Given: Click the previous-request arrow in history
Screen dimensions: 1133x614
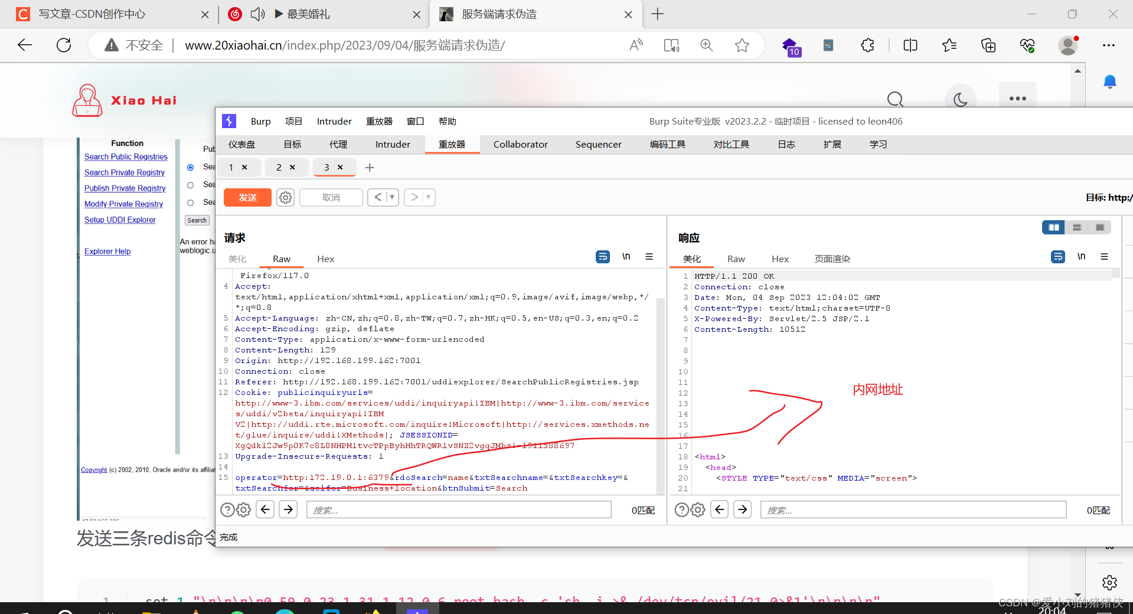Looking at the screenshot, I should tap(377, 197).
